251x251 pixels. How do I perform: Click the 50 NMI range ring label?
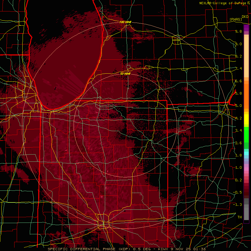point(125,74)
